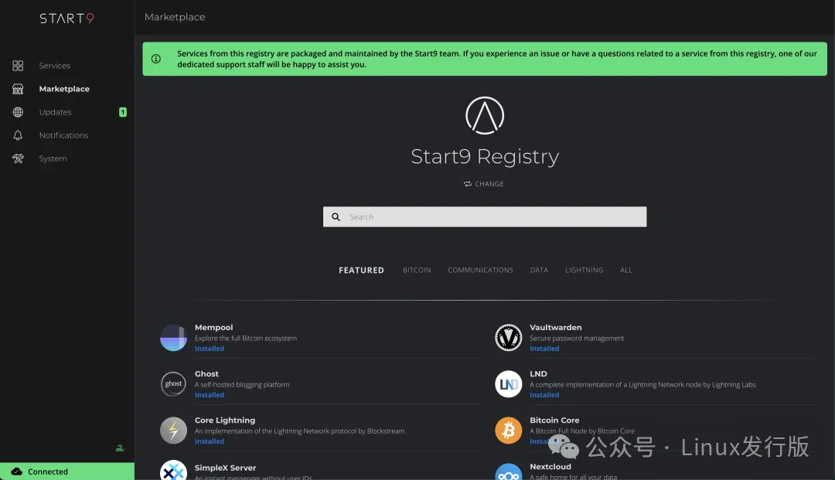
Task: Click the Notifications bell icon
Action: pyautogui.click(x=18, y=135)
